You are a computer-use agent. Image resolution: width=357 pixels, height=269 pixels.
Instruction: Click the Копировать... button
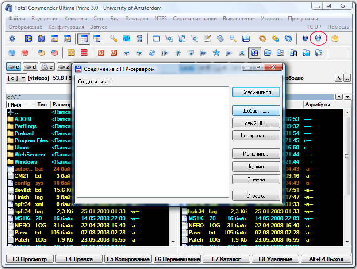(x=256, y=136)
